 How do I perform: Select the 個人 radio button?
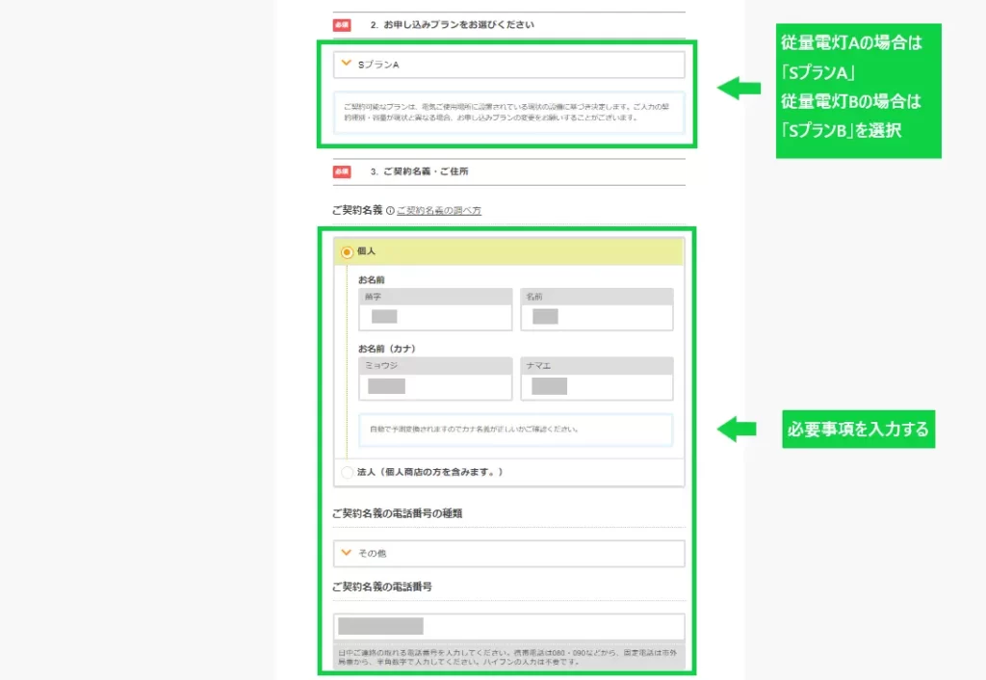[x=347, y=252]
